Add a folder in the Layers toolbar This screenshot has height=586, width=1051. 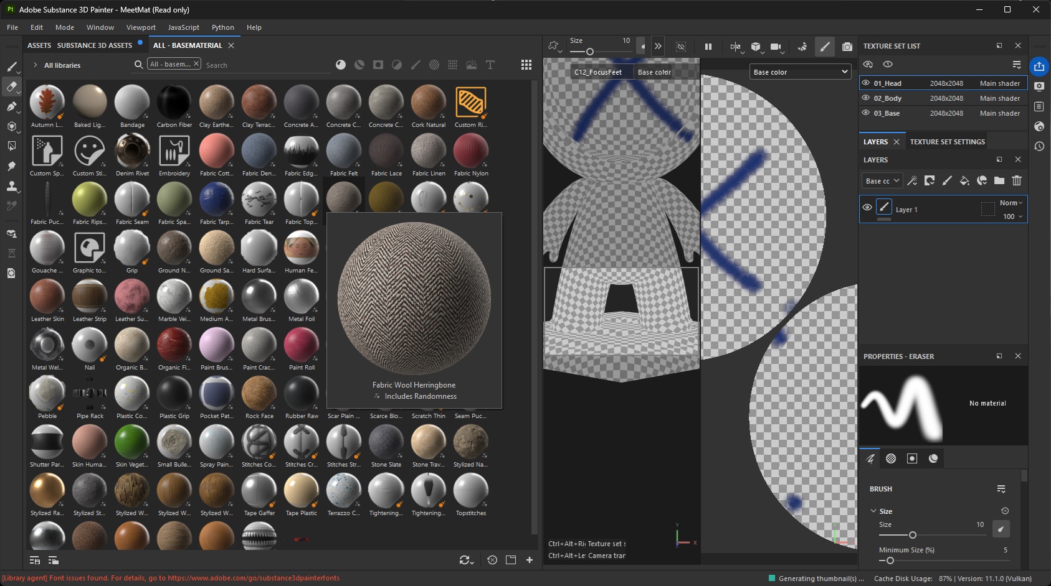pyautogui.click(x=999, y=181)
